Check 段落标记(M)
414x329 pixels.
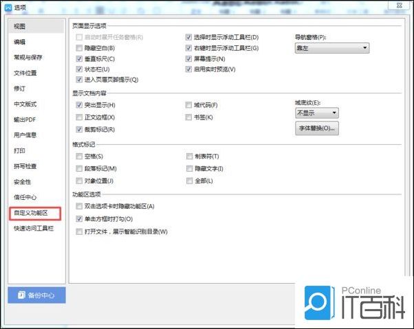pyautogui.click(x=79, y=168)
